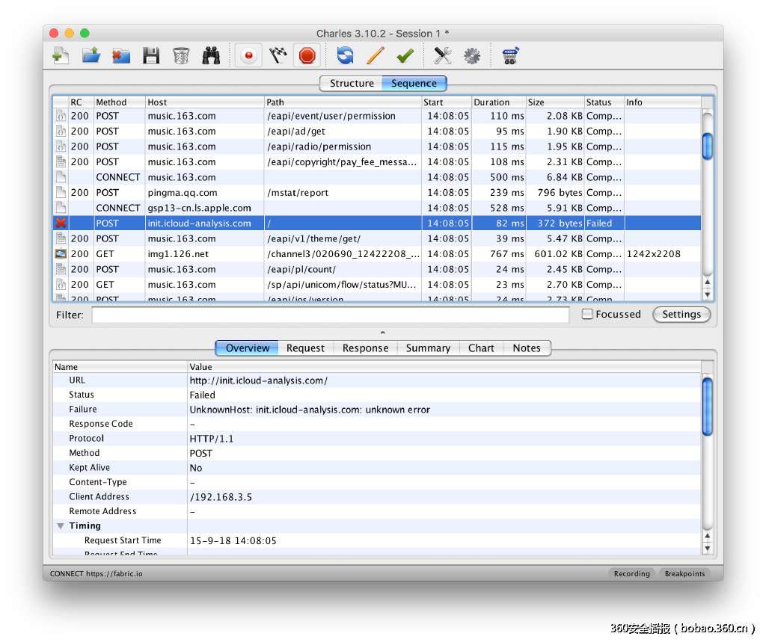
Task: Toggle the red Record button
Action: [x=248, y=55]
